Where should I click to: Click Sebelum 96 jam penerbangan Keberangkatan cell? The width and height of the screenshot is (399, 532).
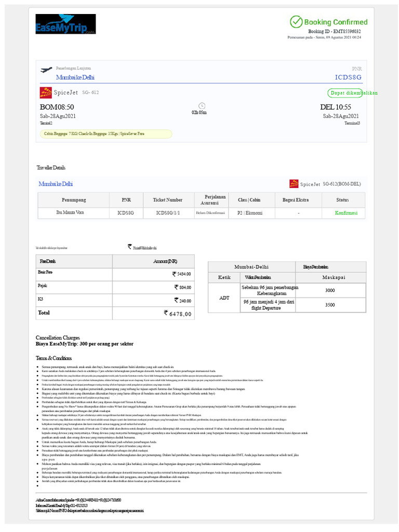point(268,290)
